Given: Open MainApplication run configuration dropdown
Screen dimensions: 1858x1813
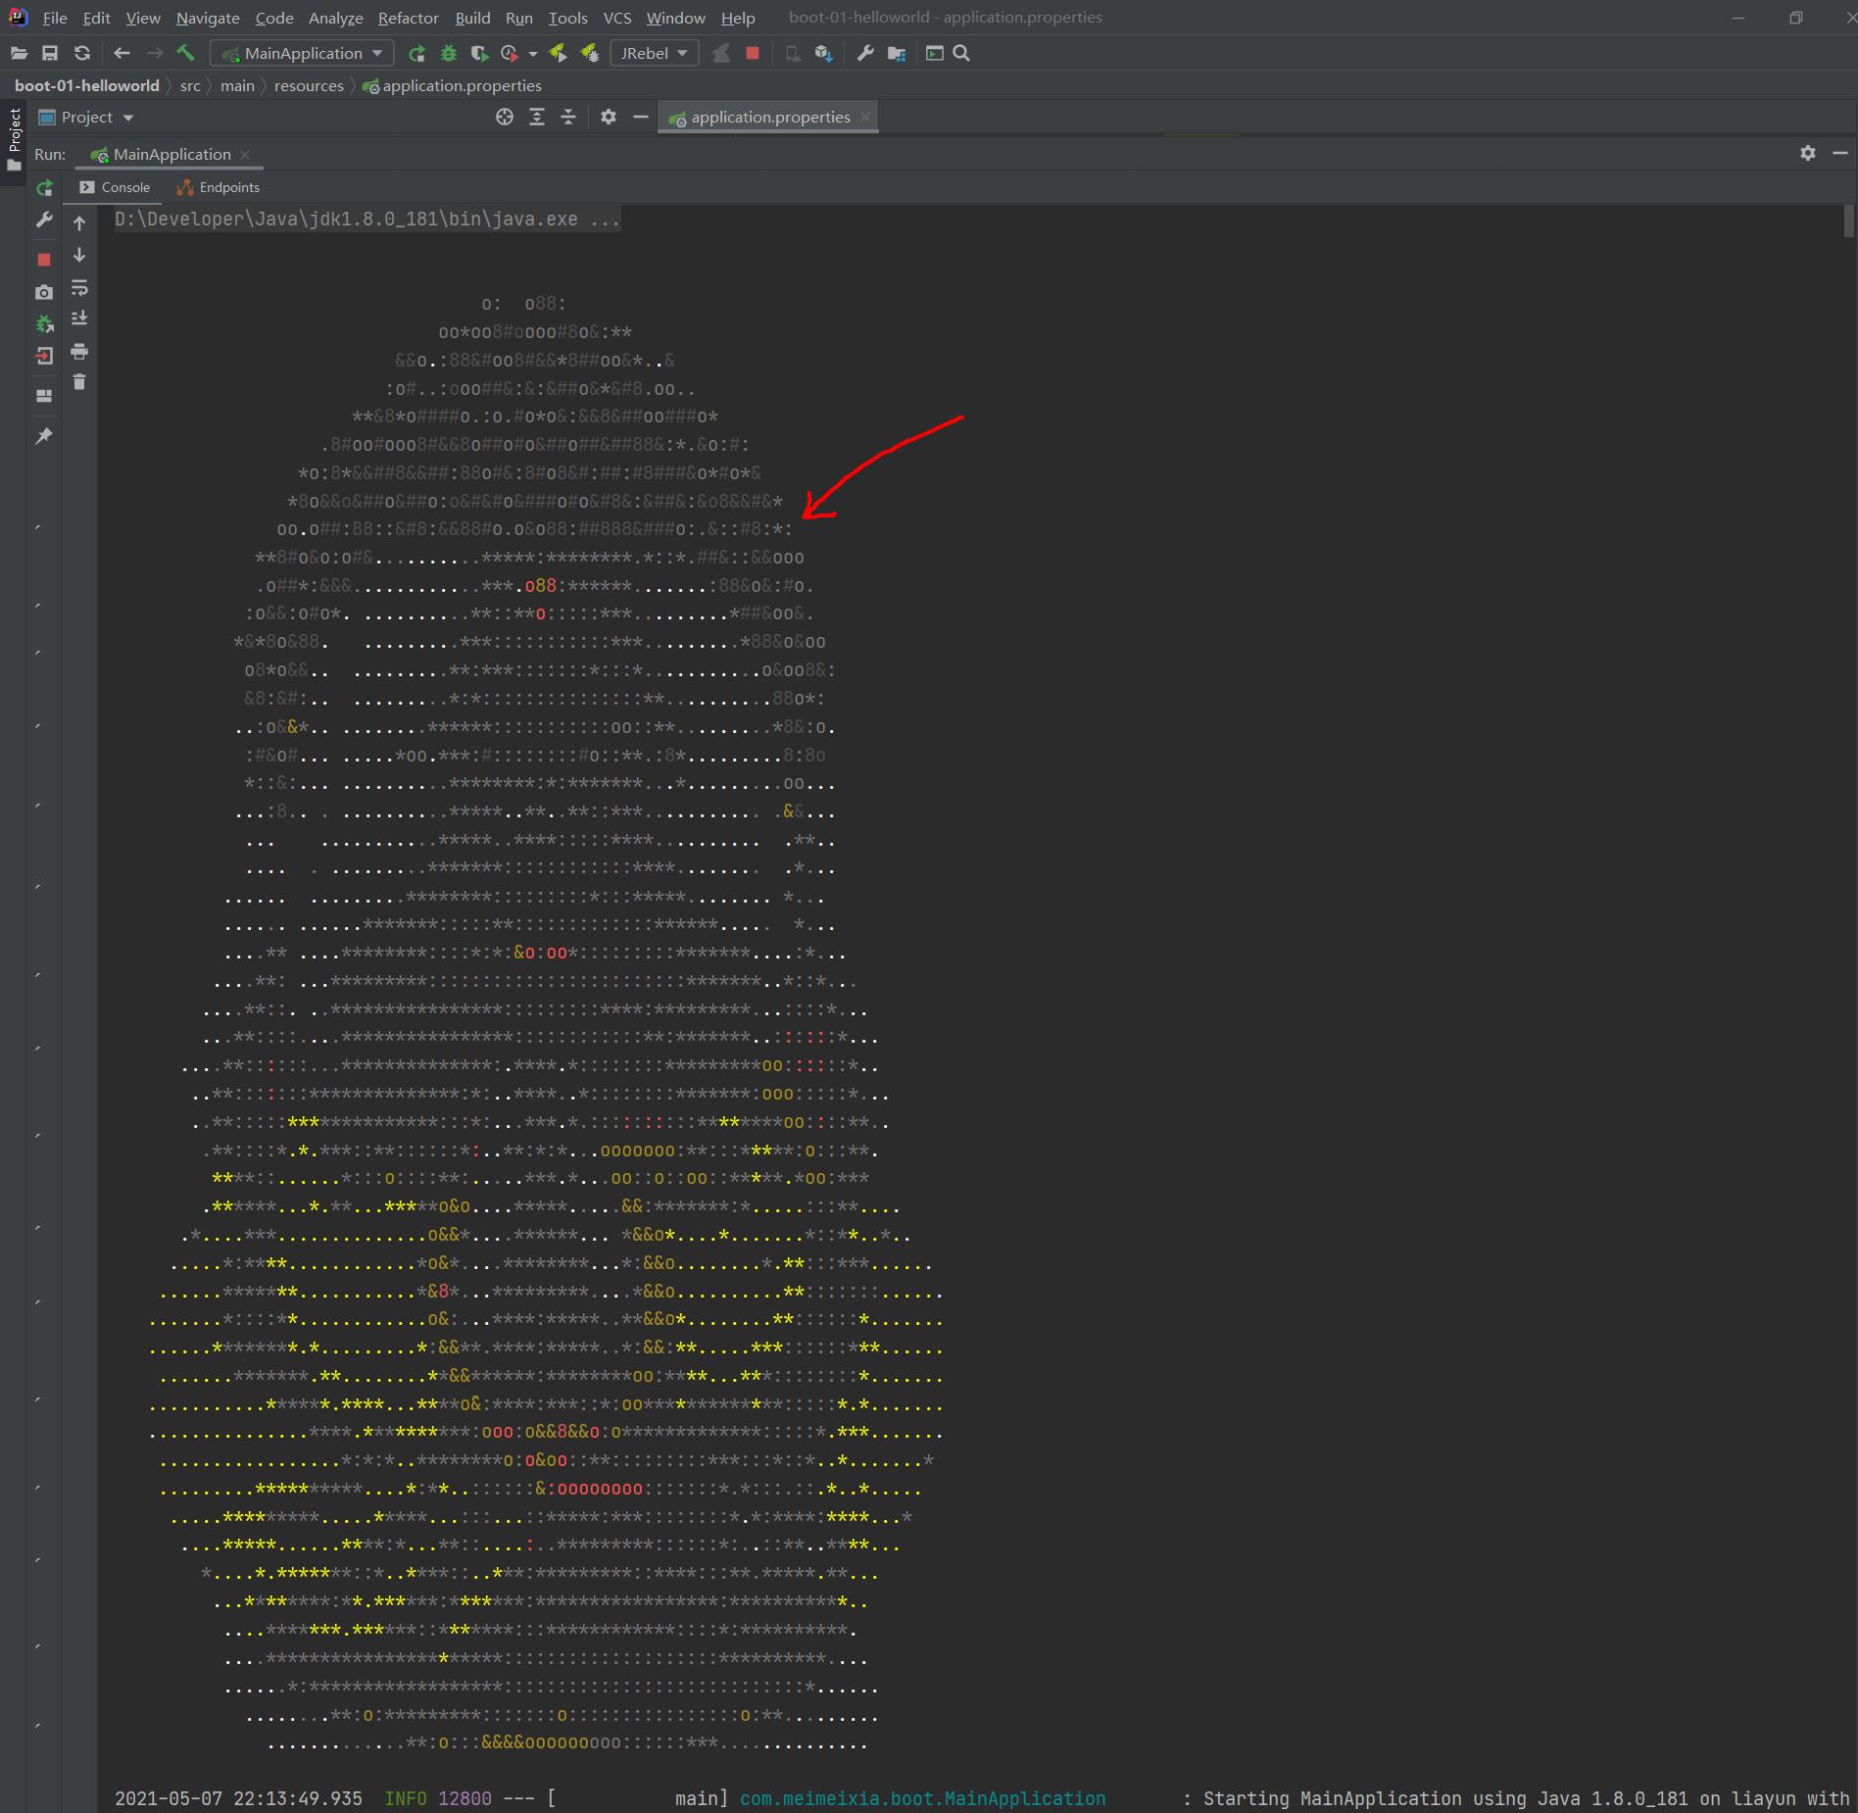Looking at the screenshot, I should pyautogui.click(x=303, y=53).
